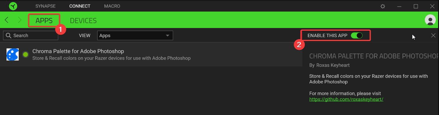Open the Devices section
Image resolution: width=439 pixels, height=115 pixels.
tap(83, 21)
